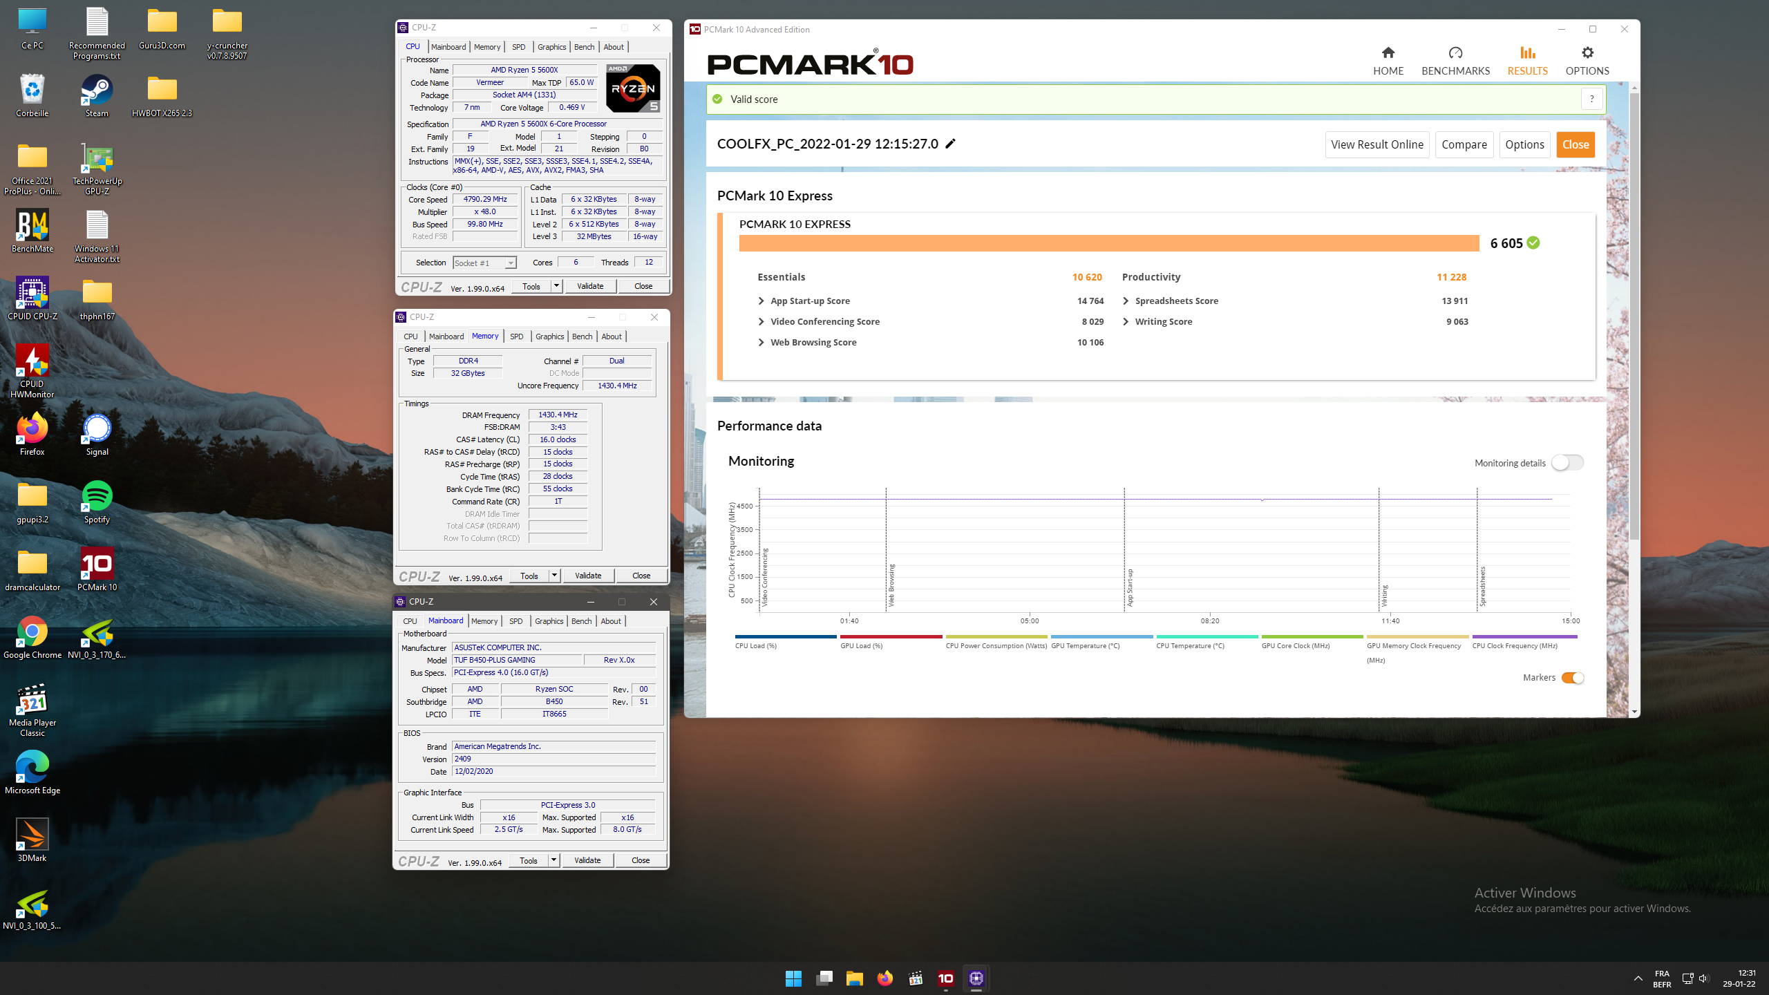Launch Firefox from the desktop
Viewport: 1769px width, 995px height.
[32, 434]
